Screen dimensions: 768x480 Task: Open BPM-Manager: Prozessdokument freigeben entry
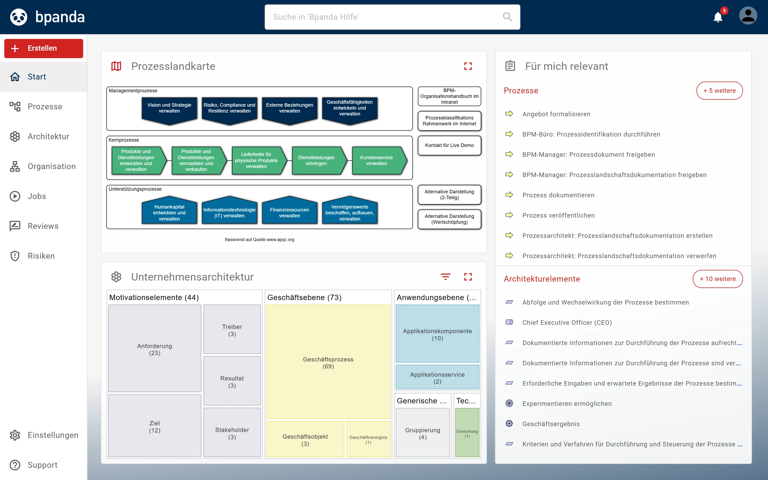coord(589,154)
